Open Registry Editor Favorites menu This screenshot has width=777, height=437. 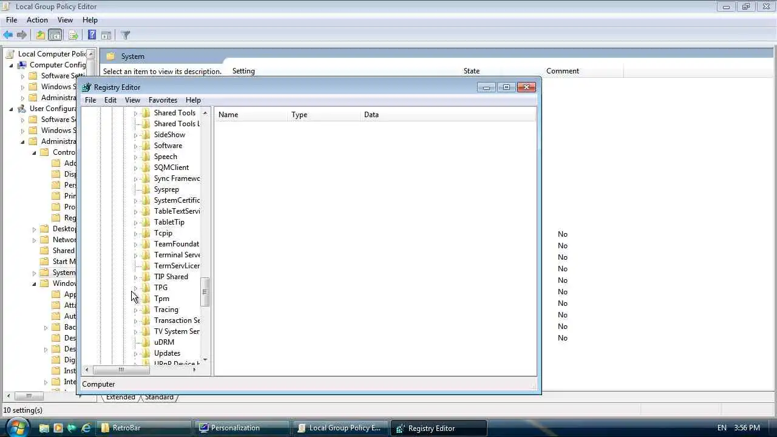(x=163, y=100)
